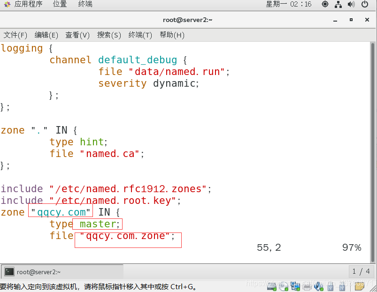Click the terminal icon in the taskbar entry
This screenshot has width=377, height=292.
[x=9, y=271]
